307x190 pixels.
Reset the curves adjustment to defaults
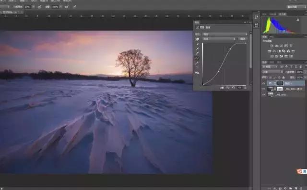[x=234, y=88]
